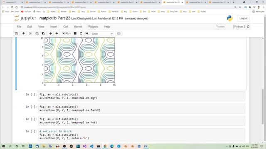
Task: Open the Windows Start menu
Action: click(x=3, y=146)
